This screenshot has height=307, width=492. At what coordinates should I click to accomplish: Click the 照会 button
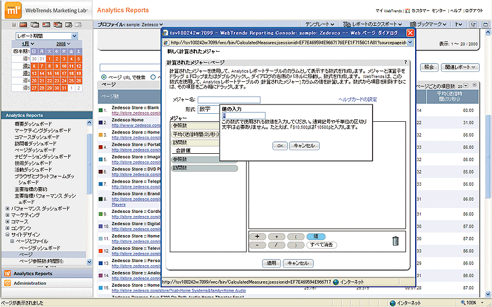429,67
